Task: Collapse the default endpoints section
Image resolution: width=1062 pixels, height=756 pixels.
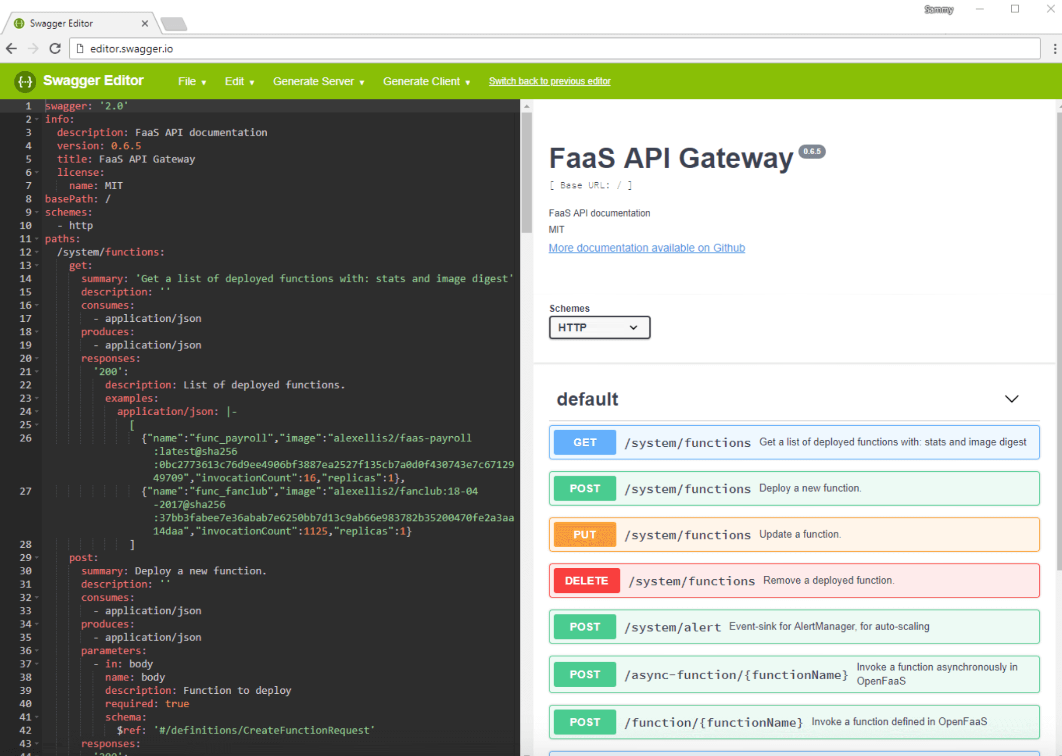Action: coord(1012,399)
